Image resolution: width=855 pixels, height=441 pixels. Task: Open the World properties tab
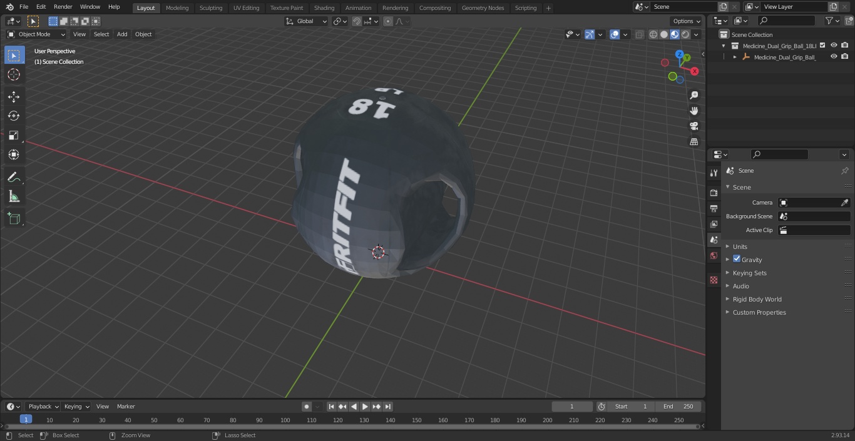pos(714,255)
